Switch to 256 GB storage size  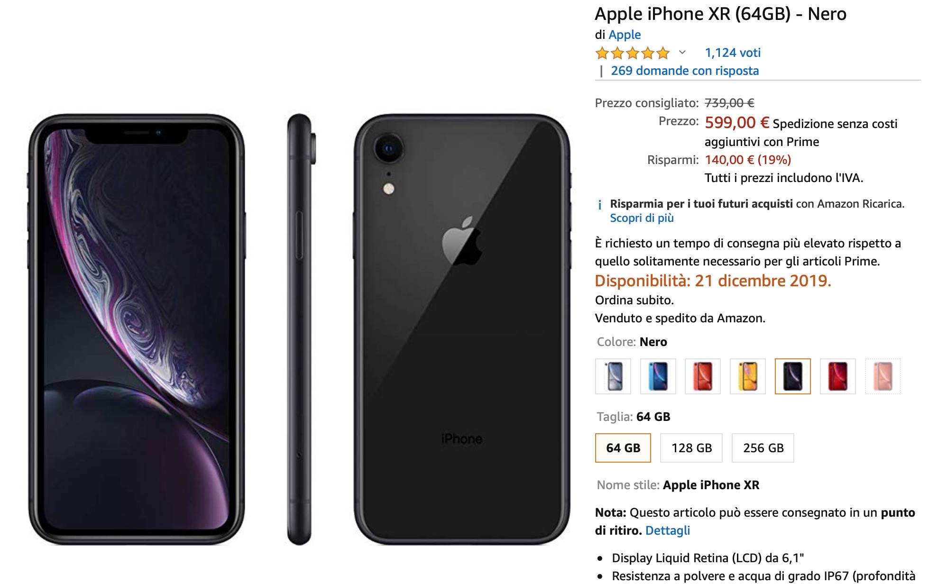tap(763, 448)
